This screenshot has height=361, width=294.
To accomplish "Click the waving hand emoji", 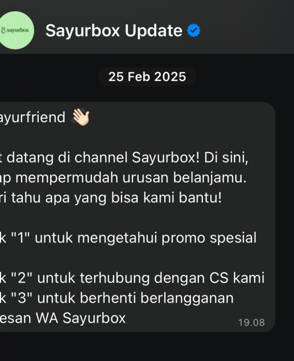I will pos(80,117).
